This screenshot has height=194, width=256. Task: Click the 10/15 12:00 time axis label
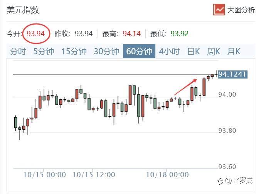point(93,175)
